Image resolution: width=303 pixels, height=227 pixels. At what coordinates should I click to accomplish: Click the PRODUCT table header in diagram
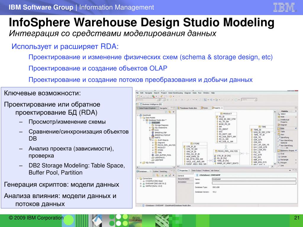[226, 114]
